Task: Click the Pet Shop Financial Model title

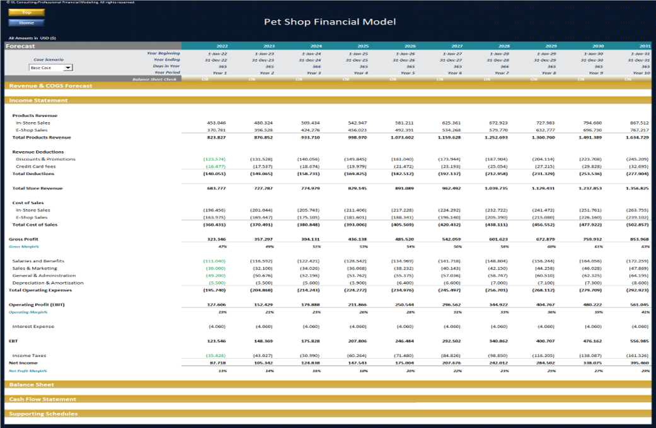Action: 330,22
